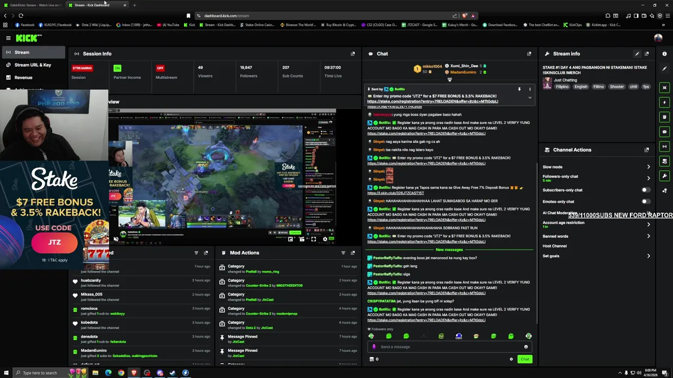The height and width of the screenshot is (378, 673).
Task: Click the green Chat send button
Action: click(x=525, y=359)
